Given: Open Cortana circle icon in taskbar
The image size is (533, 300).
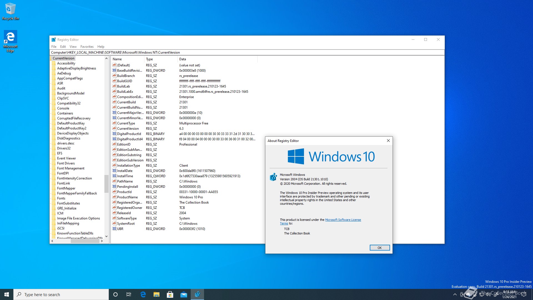Looking at the screenshot, I should pos(115,294).
